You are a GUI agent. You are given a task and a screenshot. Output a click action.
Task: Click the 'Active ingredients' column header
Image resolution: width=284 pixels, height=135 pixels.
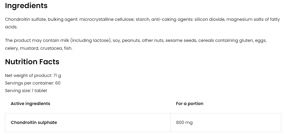[30, 103]
